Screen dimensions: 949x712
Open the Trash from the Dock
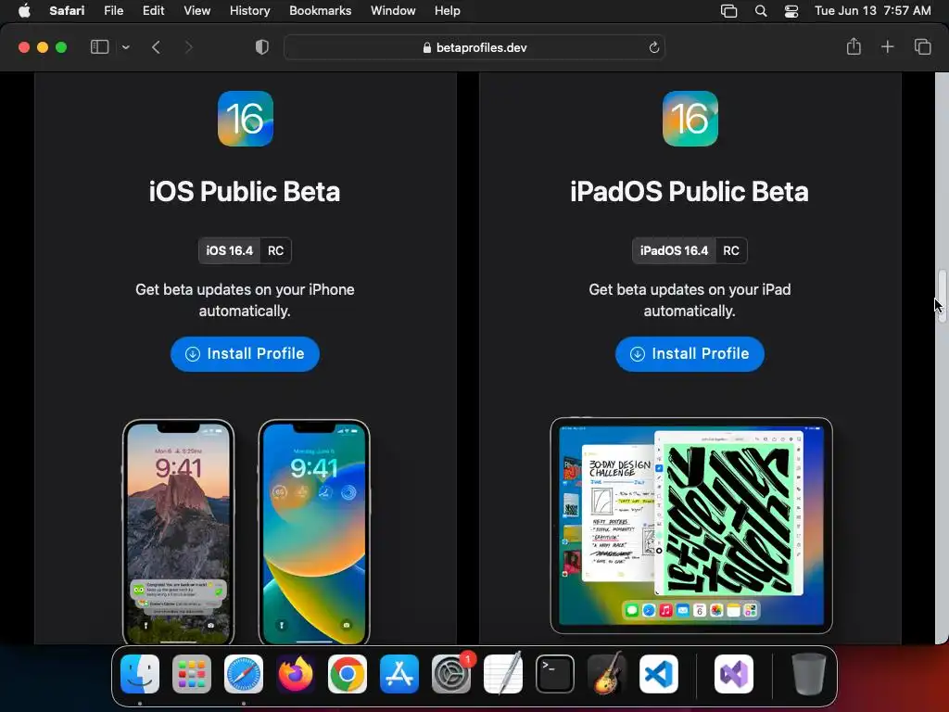(808, 674)
